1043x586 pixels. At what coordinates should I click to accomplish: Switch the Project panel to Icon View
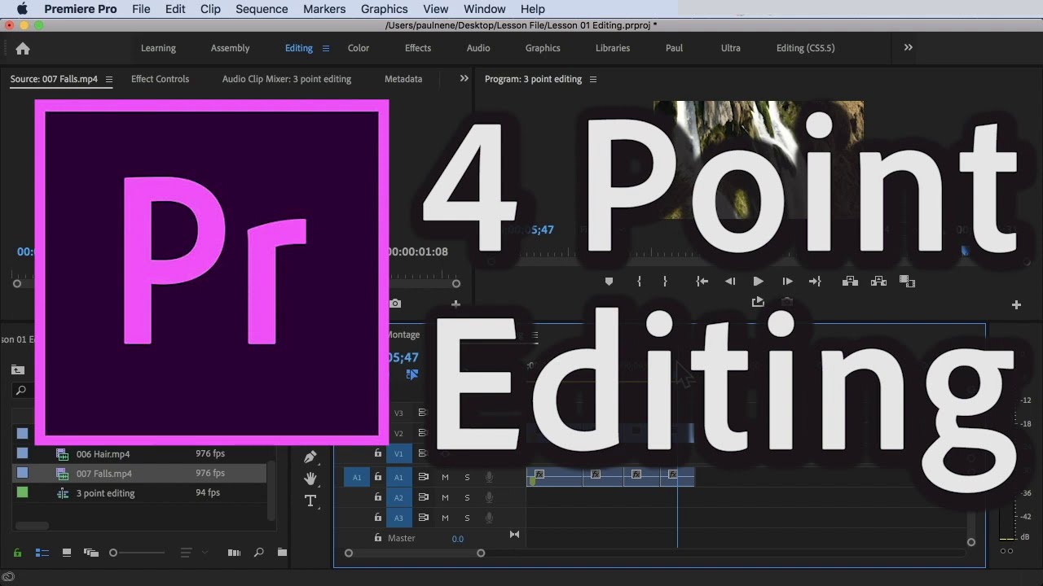(x=67, y=553)
